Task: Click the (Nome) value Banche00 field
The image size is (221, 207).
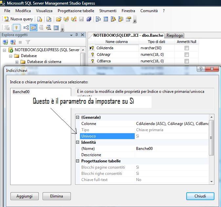Action: tap(172, 149)
